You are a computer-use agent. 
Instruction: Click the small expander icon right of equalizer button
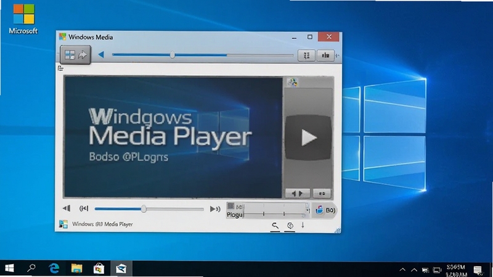(x=337, y=56)
